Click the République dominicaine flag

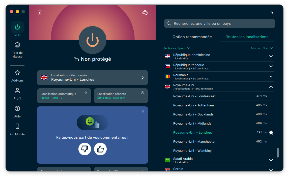[x=167, y=56]
